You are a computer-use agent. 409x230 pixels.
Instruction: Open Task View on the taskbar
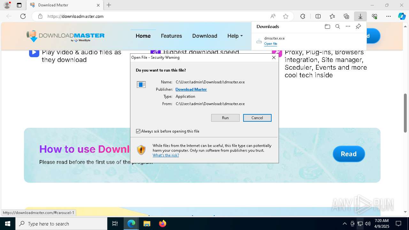(x=115, y=224)
